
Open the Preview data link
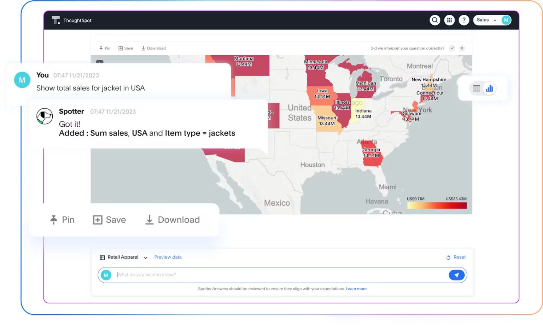[168, 257]
